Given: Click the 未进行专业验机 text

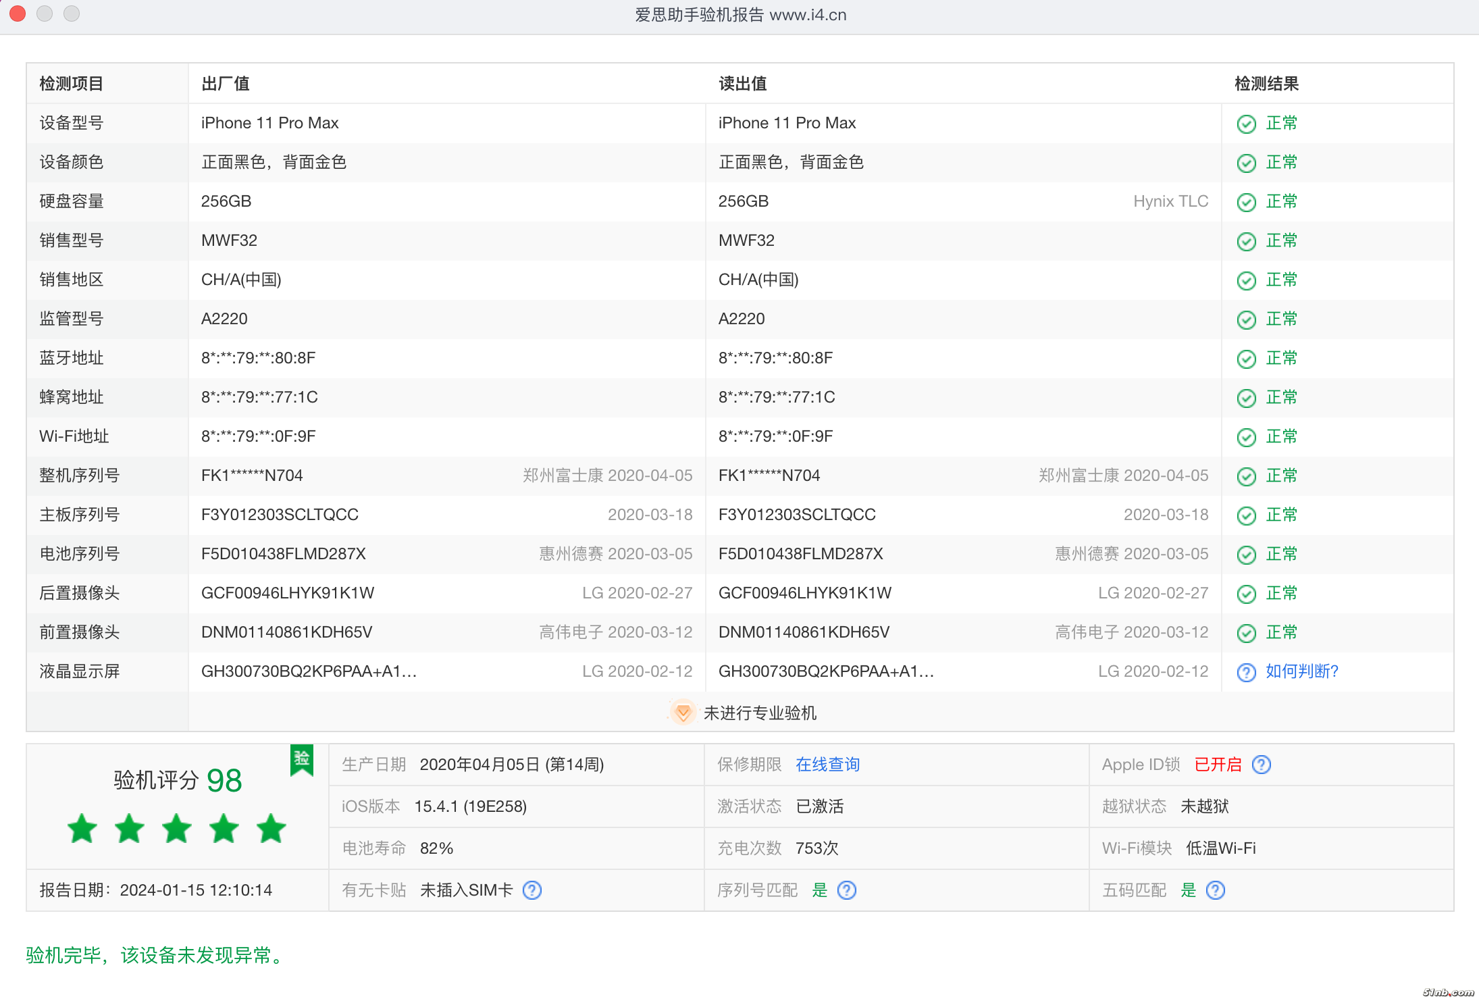Looking at the screenshot, I should point(760,713).
